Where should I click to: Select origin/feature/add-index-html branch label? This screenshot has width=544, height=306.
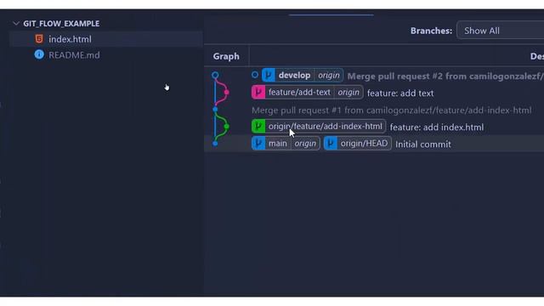[x=325, y=127]
